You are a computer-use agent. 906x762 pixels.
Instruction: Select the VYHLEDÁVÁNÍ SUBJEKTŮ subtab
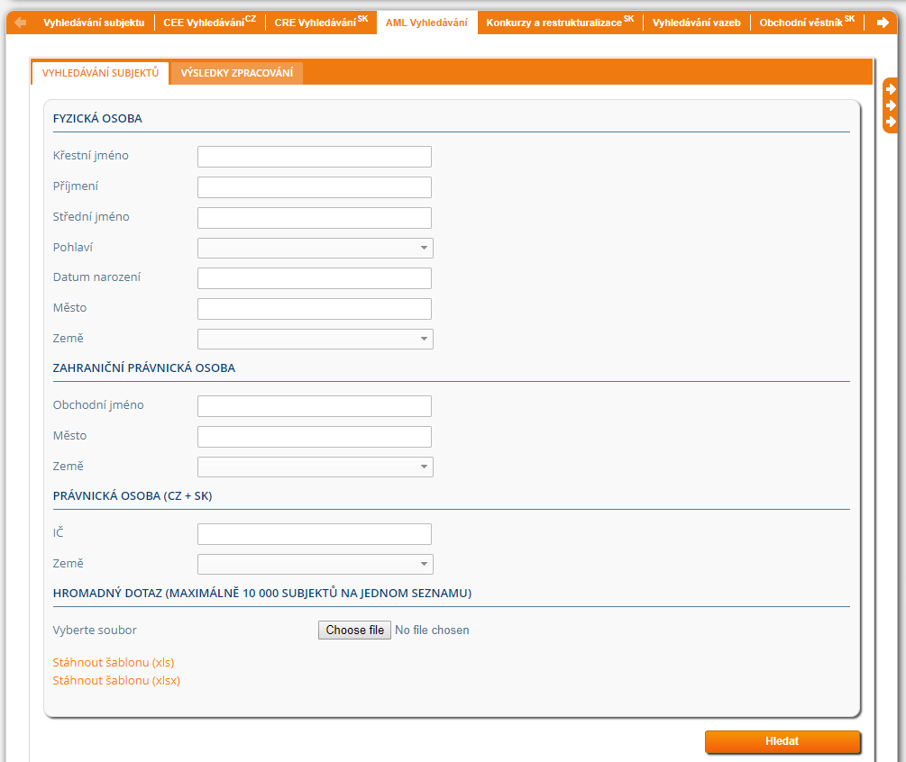coord(100,73)
